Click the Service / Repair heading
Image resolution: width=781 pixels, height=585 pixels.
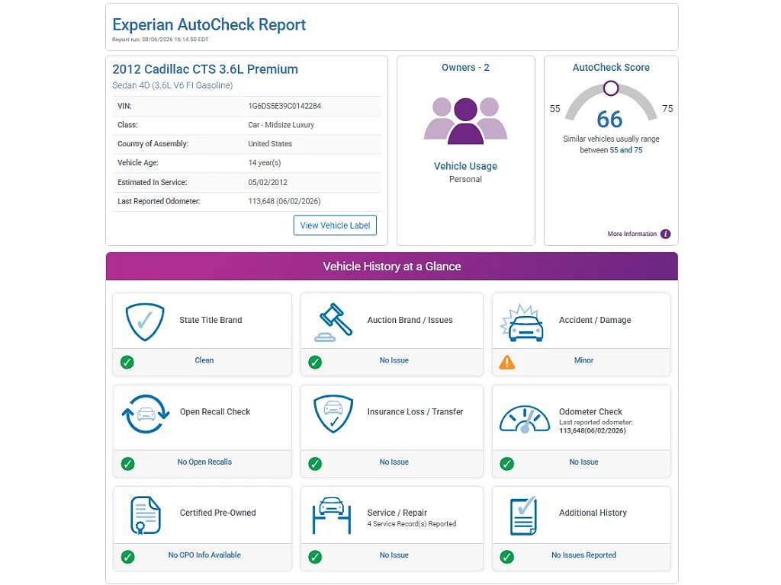pyautogui.click(x=397, y=513)
